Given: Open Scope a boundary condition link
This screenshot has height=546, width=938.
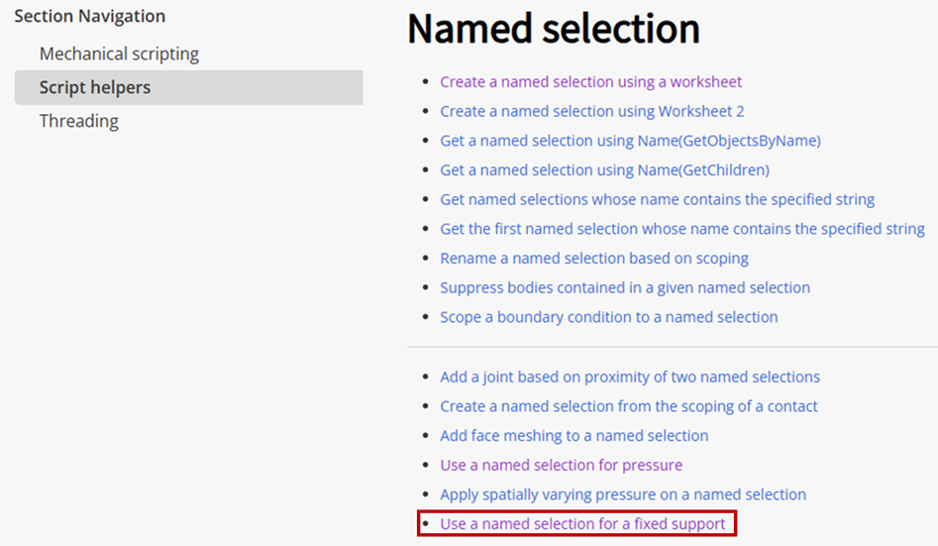Looking at the screenshot, I should coord(608,317).
